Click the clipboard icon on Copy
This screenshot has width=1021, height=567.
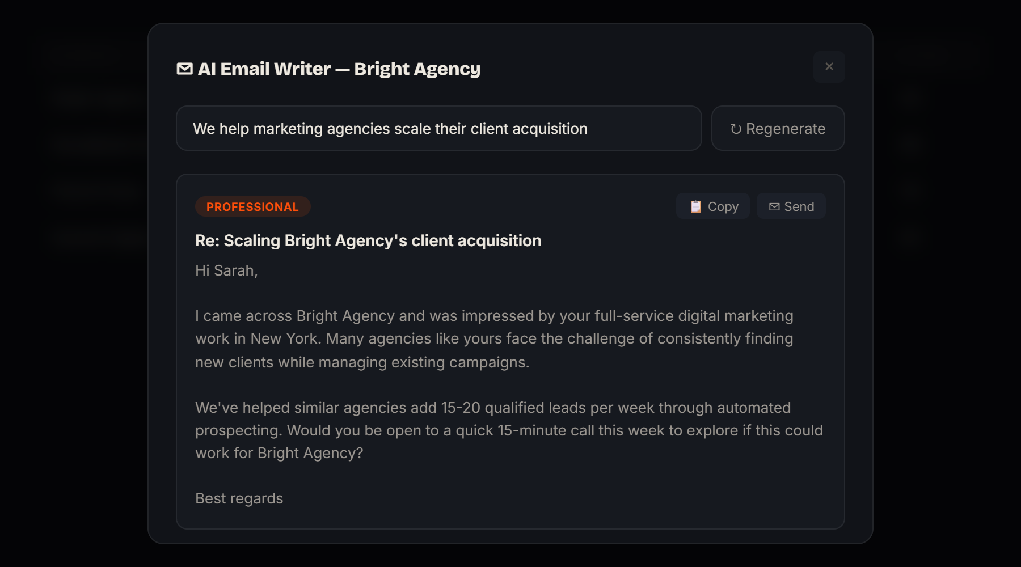[x=695, y=206]
